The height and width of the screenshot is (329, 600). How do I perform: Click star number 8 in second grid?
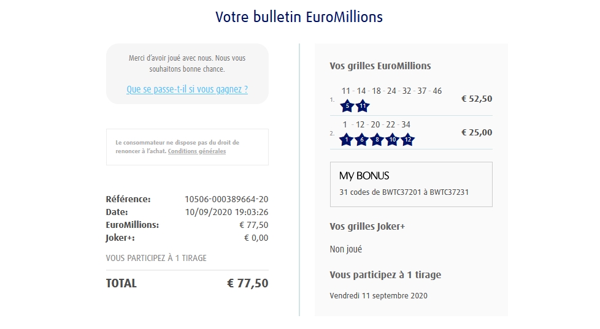377,140
